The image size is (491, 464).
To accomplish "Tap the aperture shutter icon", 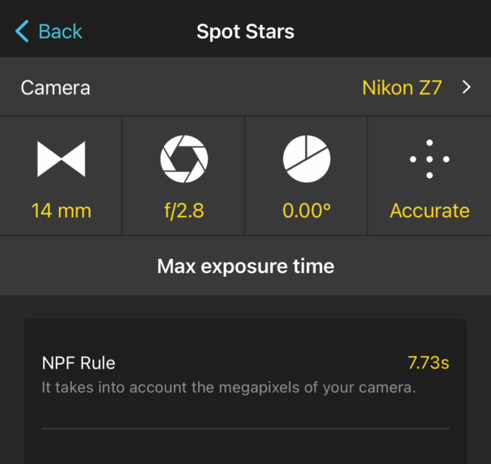I will [x=184, y=159].
